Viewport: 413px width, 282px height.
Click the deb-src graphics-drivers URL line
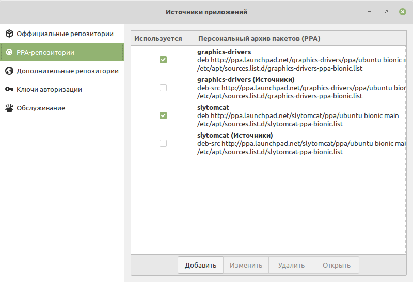(301, 88)
